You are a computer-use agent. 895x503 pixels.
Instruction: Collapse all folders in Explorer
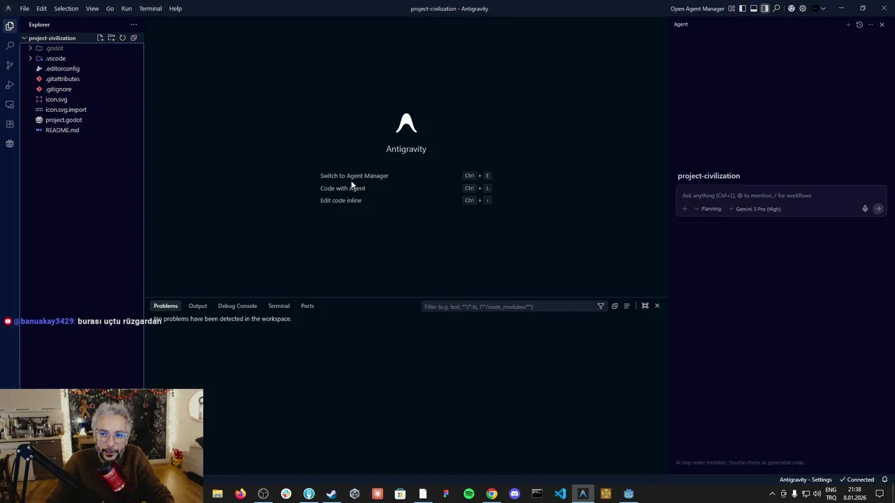pos(134,38)
